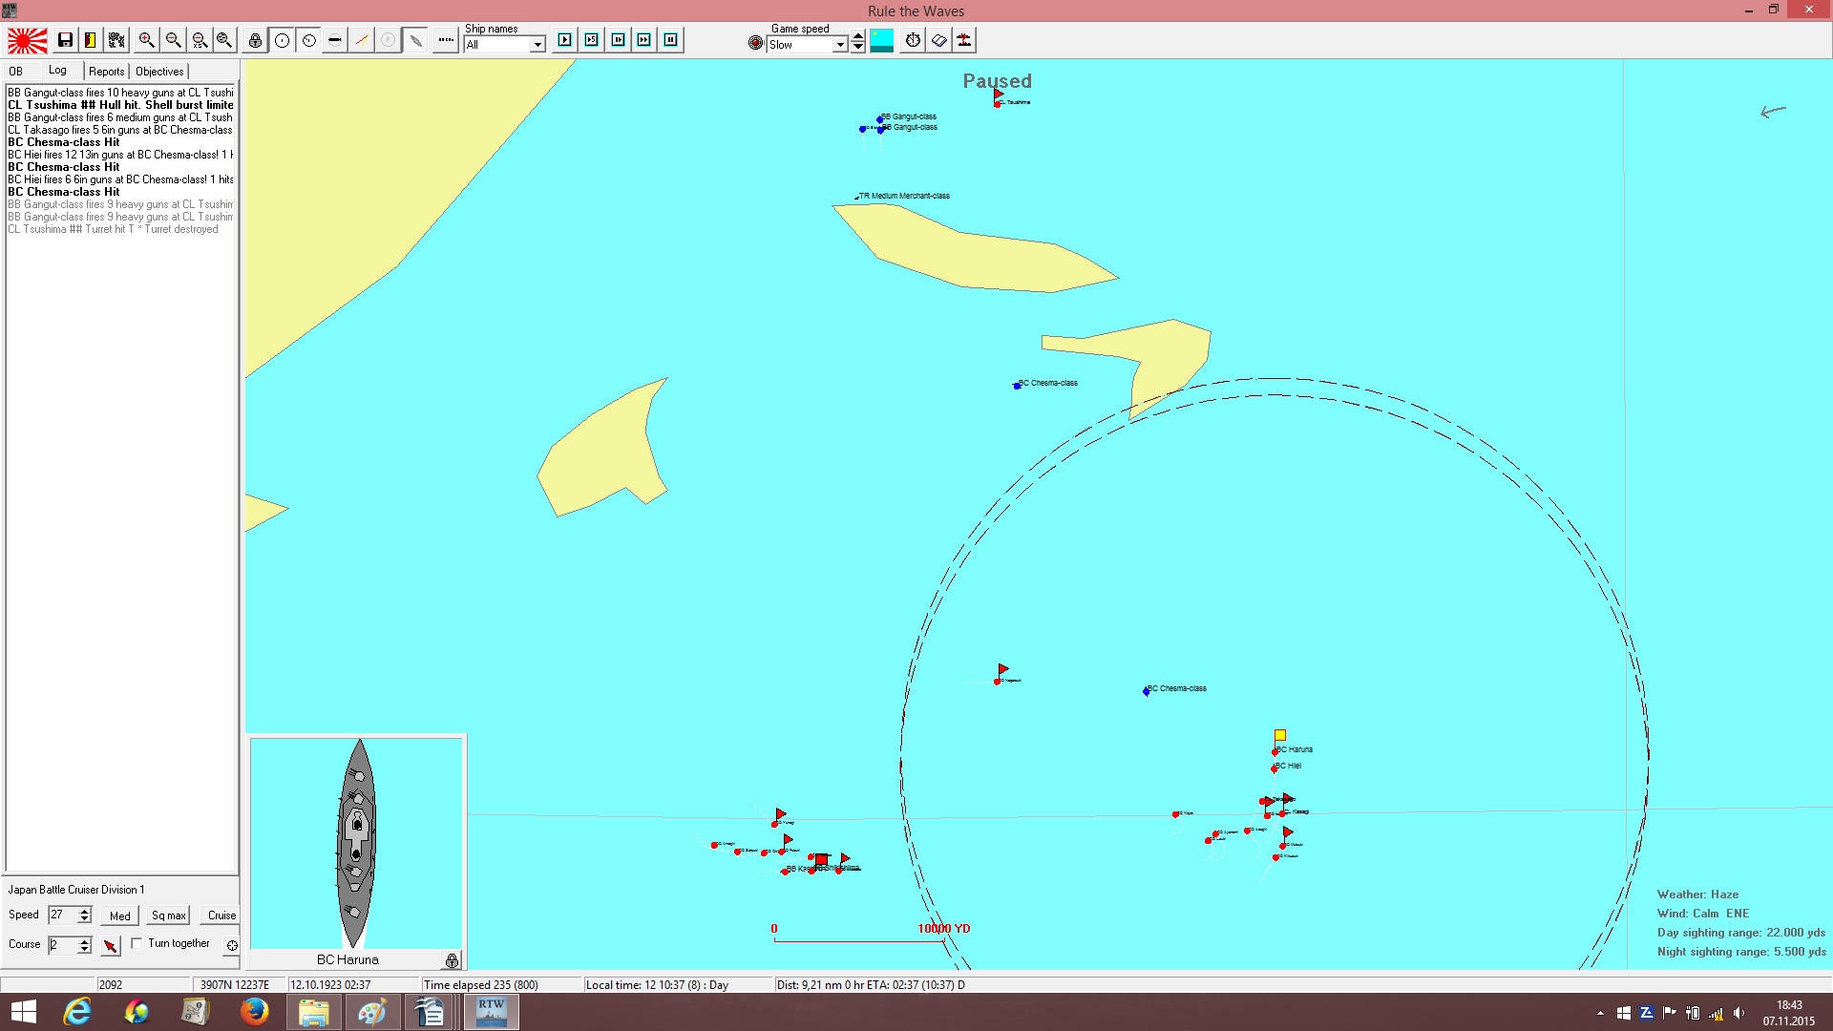Save the game with the floppy disk icon

(65, 40)
